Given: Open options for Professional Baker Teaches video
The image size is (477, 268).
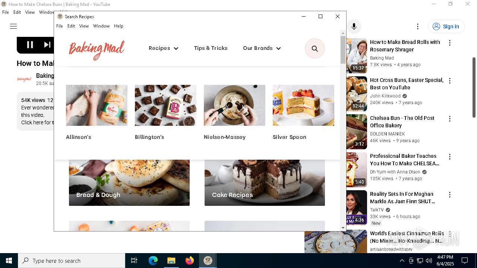Looking at the screenshot, I should 450,157.
